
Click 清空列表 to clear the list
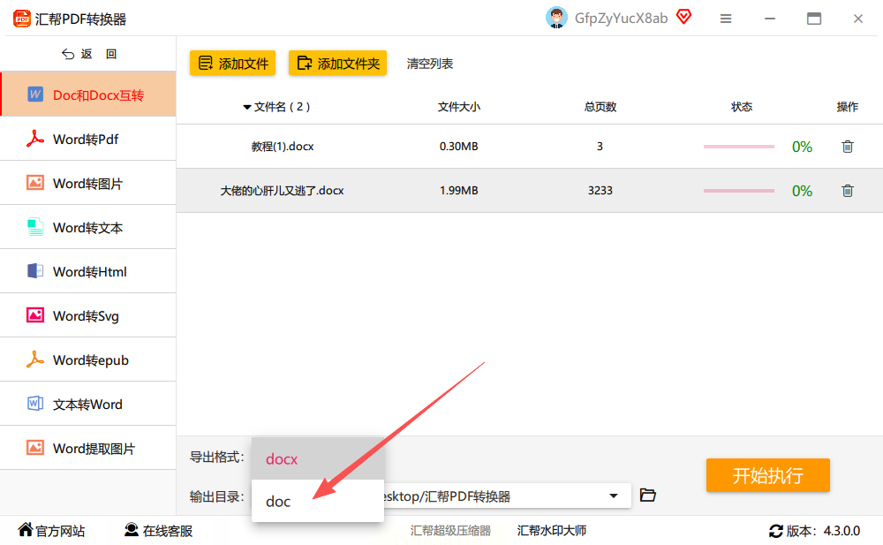point(430,63)
